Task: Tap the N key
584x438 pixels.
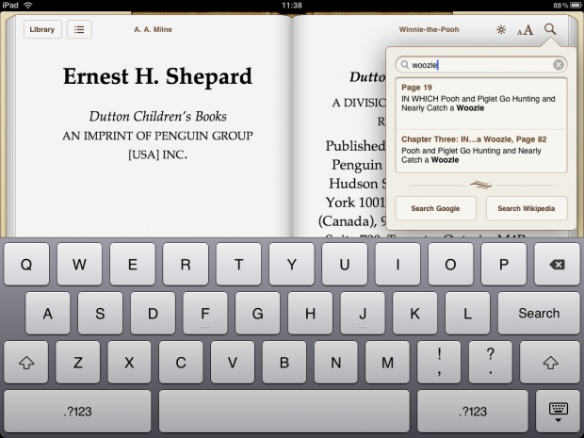Action: click(x=336, y=362)
